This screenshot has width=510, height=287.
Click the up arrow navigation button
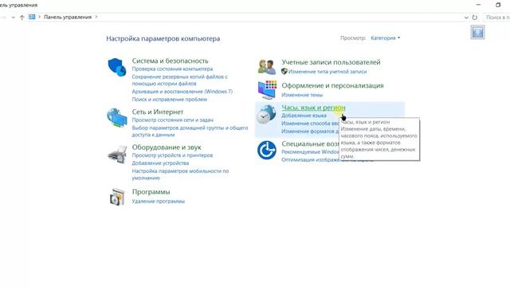click(x=22, y=18)
